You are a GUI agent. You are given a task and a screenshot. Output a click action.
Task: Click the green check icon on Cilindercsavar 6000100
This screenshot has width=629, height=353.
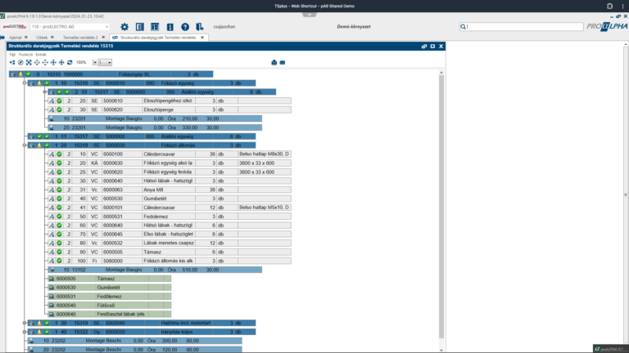(59, 154)
